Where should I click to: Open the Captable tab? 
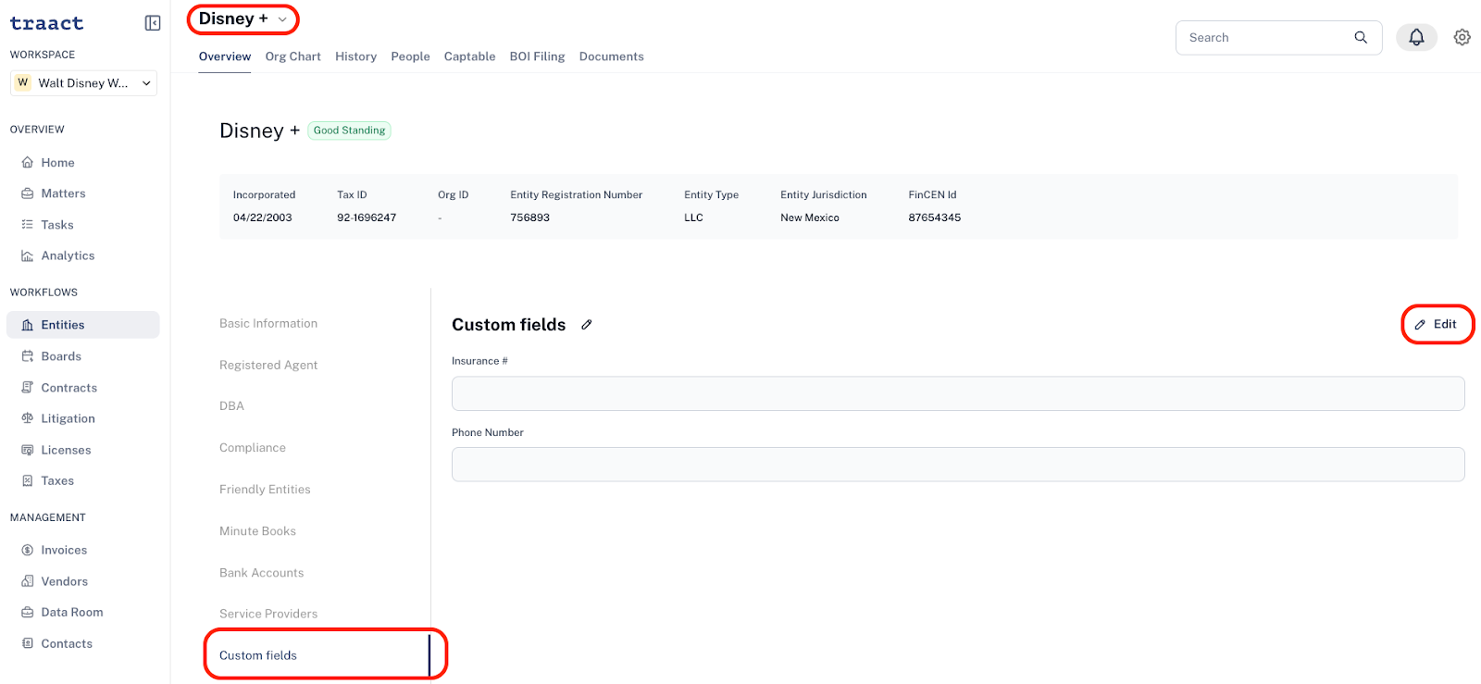(x=470, y=56)
